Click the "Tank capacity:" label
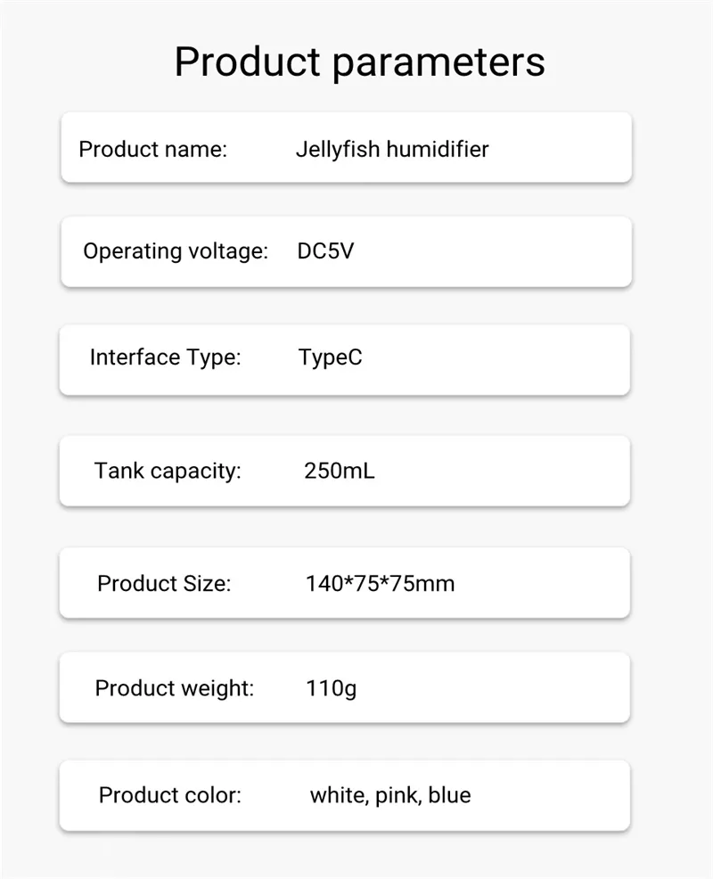 click(168, 471)
